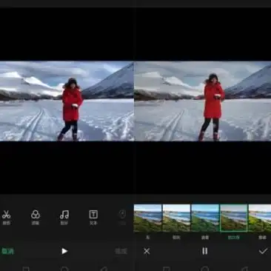Open the text tool with T icon
This screenshot has width=271, height=271.
click(x=93, y=217)
